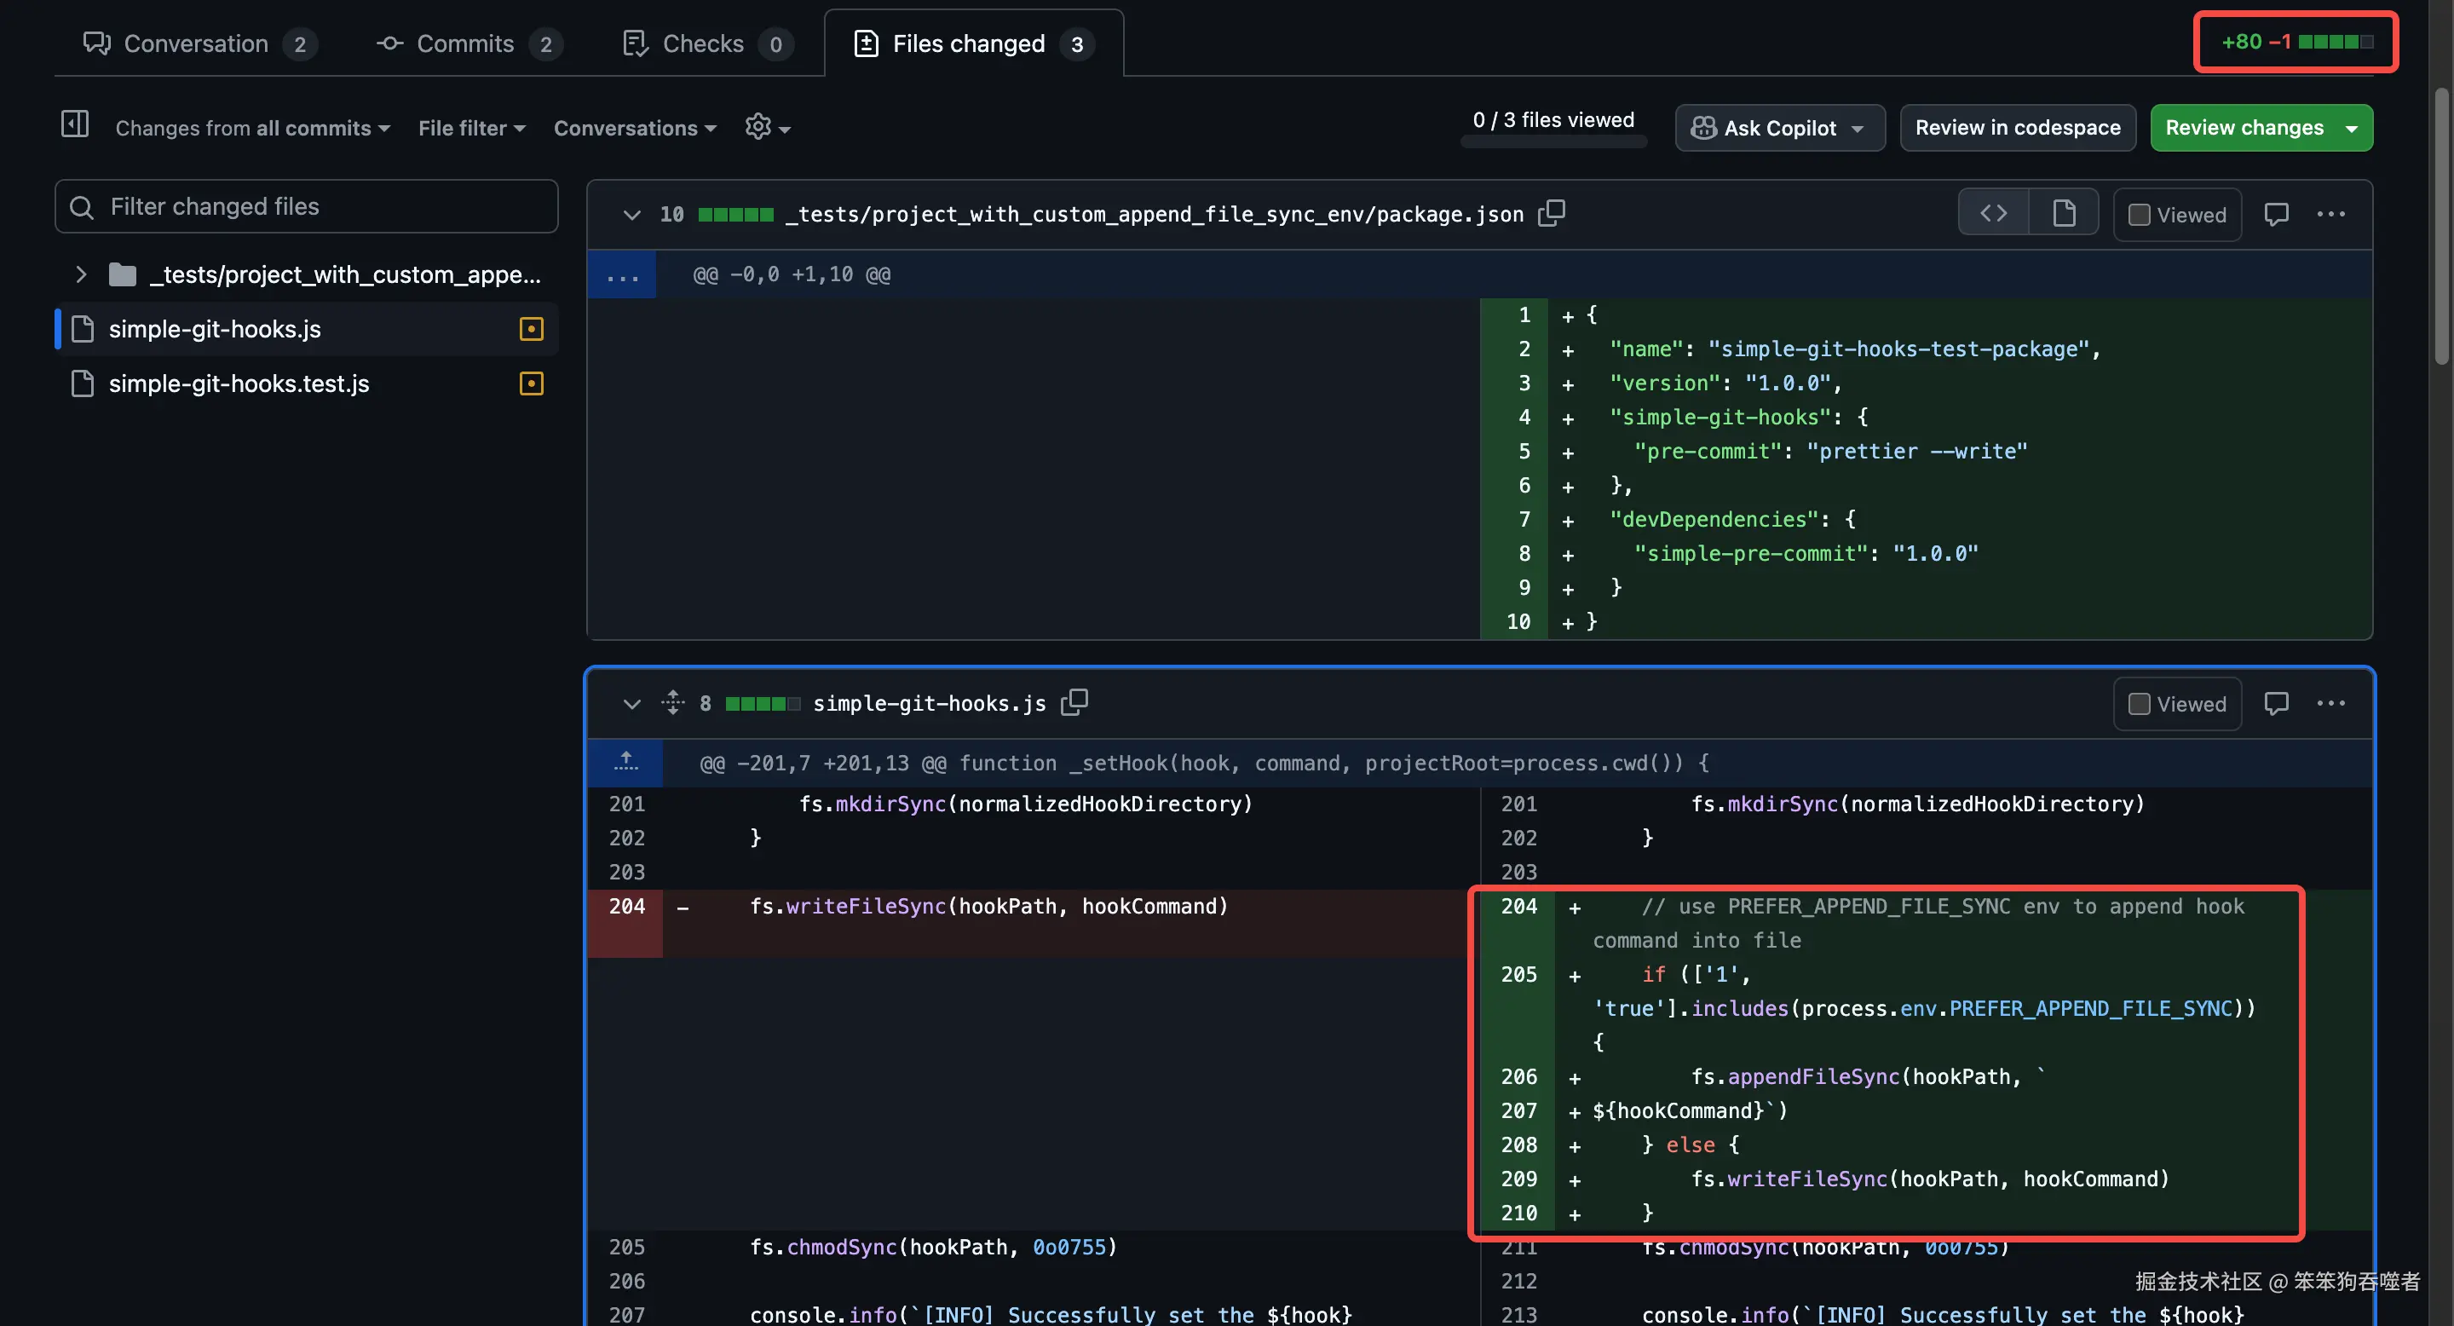Copy simple-git-hooks.js file path icon
Screen dimensions: 2454x1326
(x=1074, y=703)
